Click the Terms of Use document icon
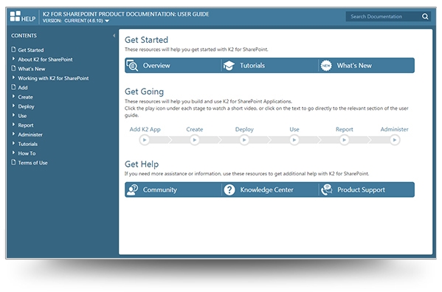The width and height of the screenshot is (442, 292). [x=13, y=162]
